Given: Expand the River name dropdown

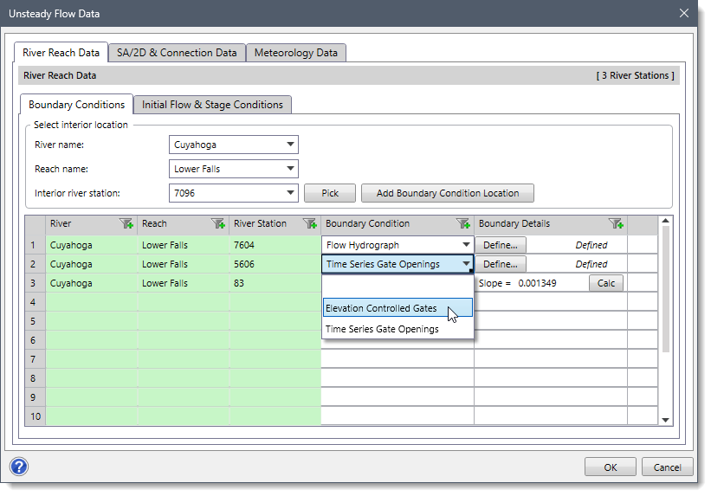Looking at the screenshot, I should point(290,145).
